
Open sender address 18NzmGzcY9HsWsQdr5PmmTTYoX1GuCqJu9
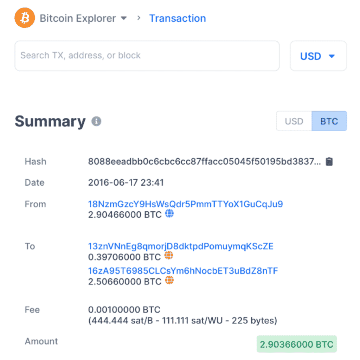pos(185,204)
